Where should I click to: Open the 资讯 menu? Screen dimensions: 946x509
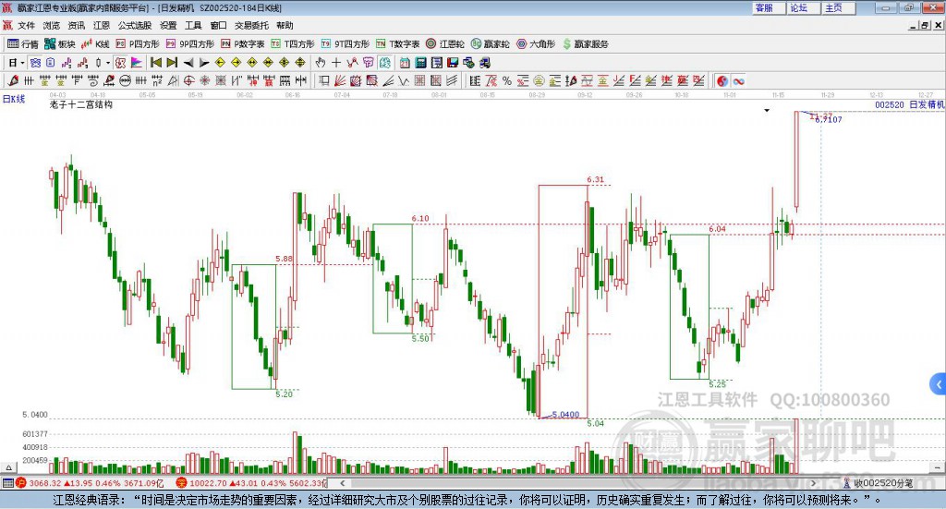tap(76, 25)
